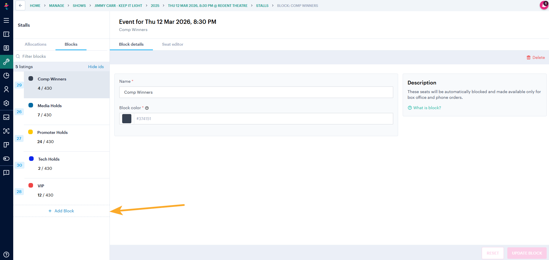Open the Seat editor tab
This screenshot has height=260, width=549.
click(172, 44)
